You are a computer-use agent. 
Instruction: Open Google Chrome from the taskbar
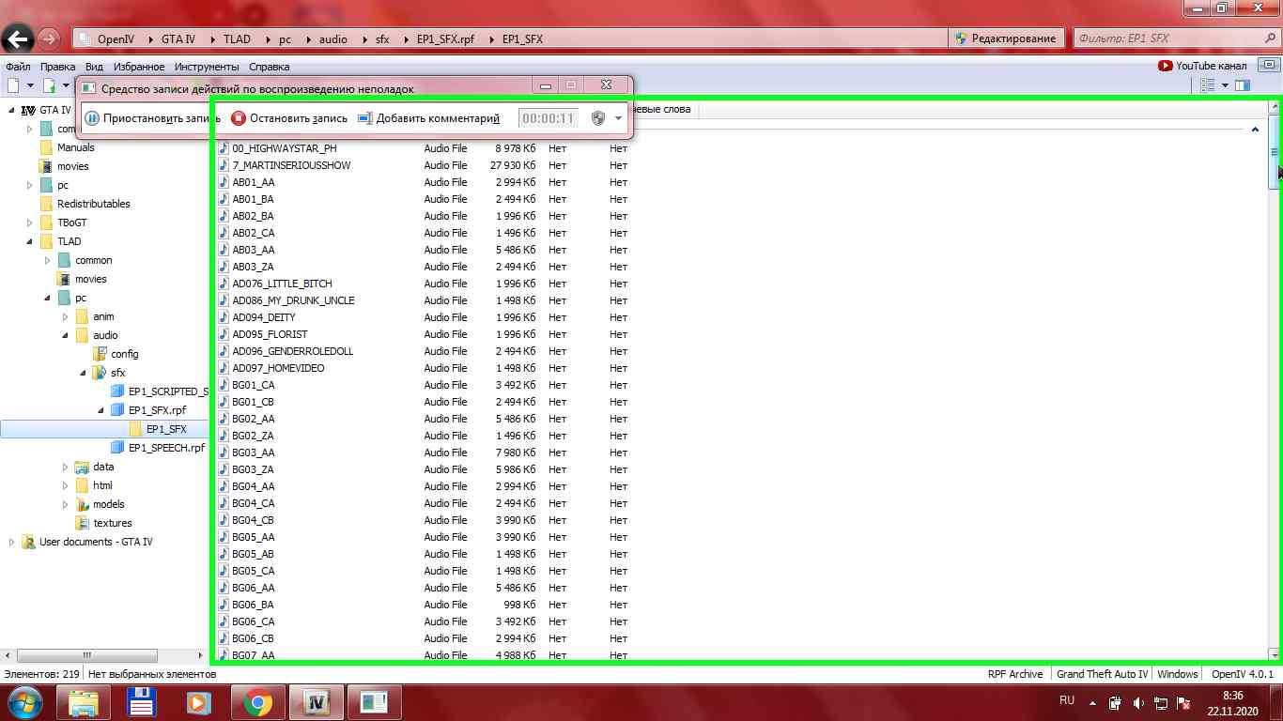(258, 701)
